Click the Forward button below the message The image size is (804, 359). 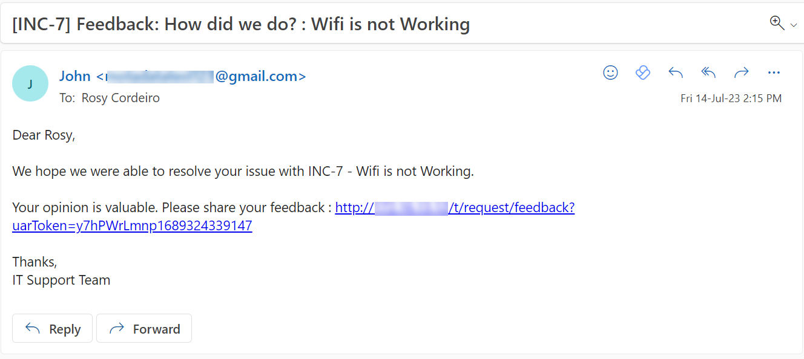[x=143, y=328]
